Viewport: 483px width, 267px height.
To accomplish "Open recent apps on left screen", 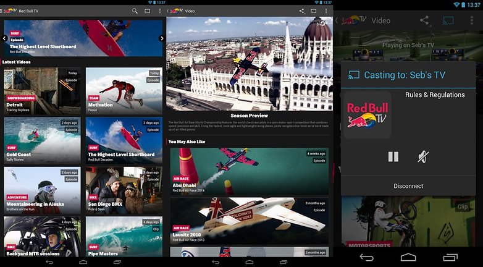I will point(117,262).
